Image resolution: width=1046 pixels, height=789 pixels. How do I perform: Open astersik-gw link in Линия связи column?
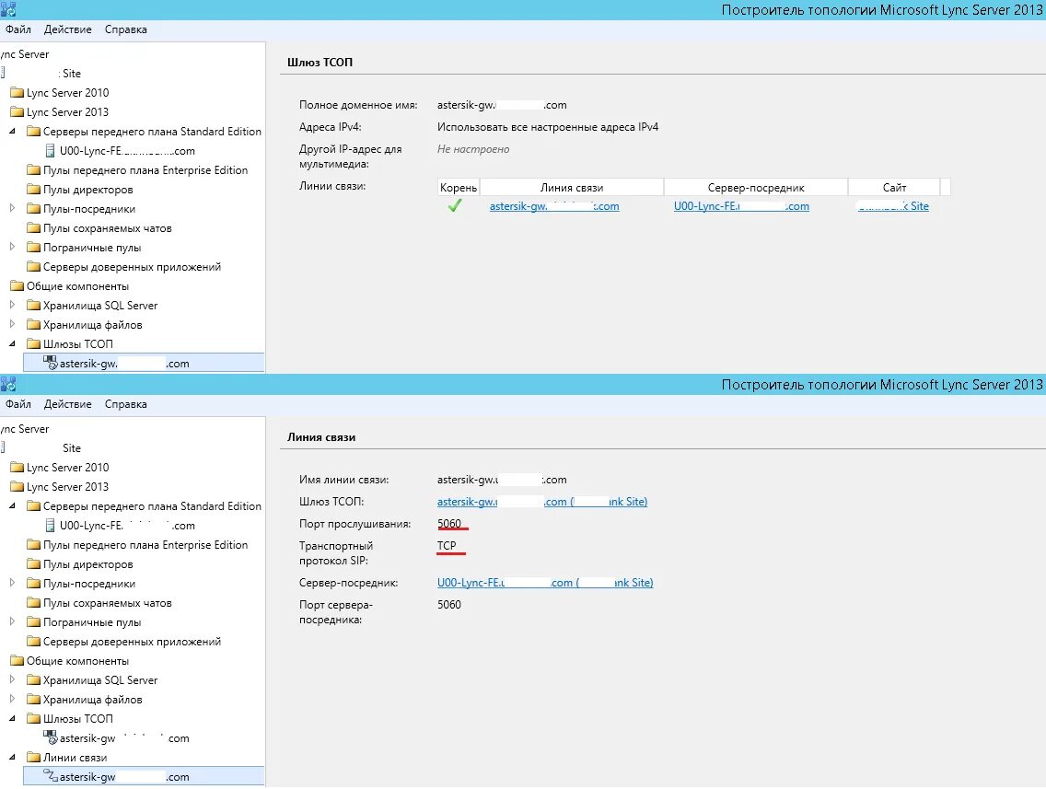(x=554, y=206)
